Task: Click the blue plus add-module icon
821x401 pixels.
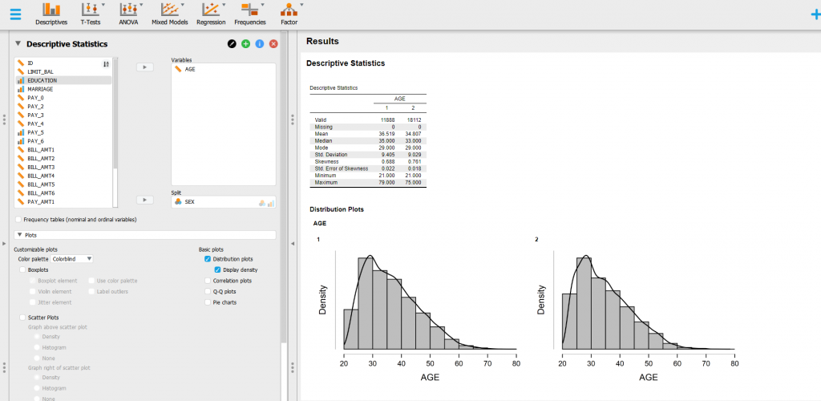Action: 815,14
